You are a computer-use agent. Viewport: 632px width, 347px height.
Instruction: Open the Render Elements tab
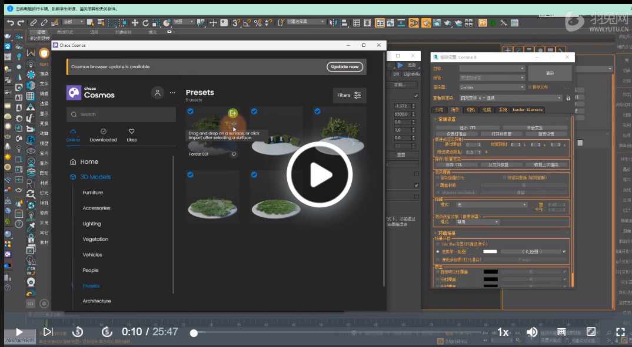tap(527, 110)
